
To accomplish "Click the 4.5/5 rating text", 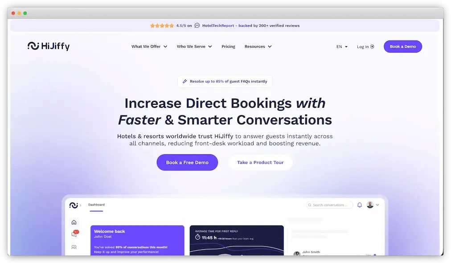I will (x=184, y=25).
